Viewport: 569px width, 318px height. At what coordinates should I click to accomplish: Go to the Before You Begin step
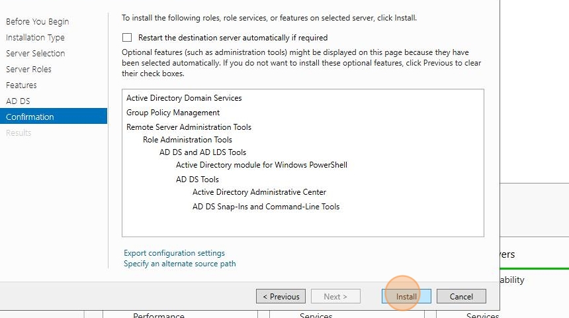click(x=37, y=21)
